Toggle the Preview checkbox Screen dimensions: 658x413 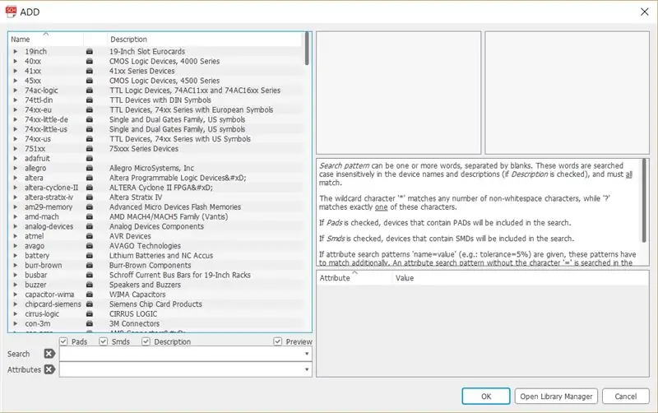(x=277, y=341)
